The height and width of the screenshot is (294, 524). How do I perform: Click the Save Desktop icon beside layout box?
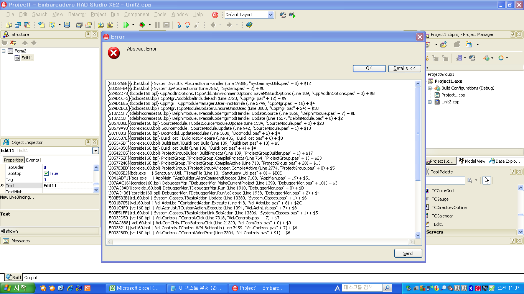click(x=283, y=15)
